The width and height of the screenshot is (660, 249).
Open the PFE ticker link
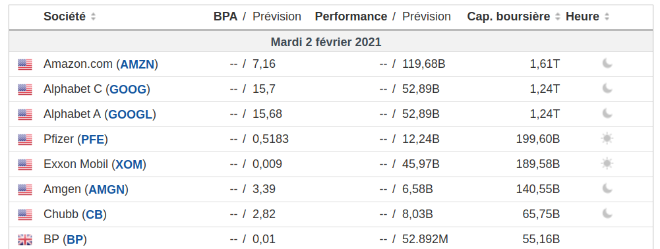[x=92, y=140]
